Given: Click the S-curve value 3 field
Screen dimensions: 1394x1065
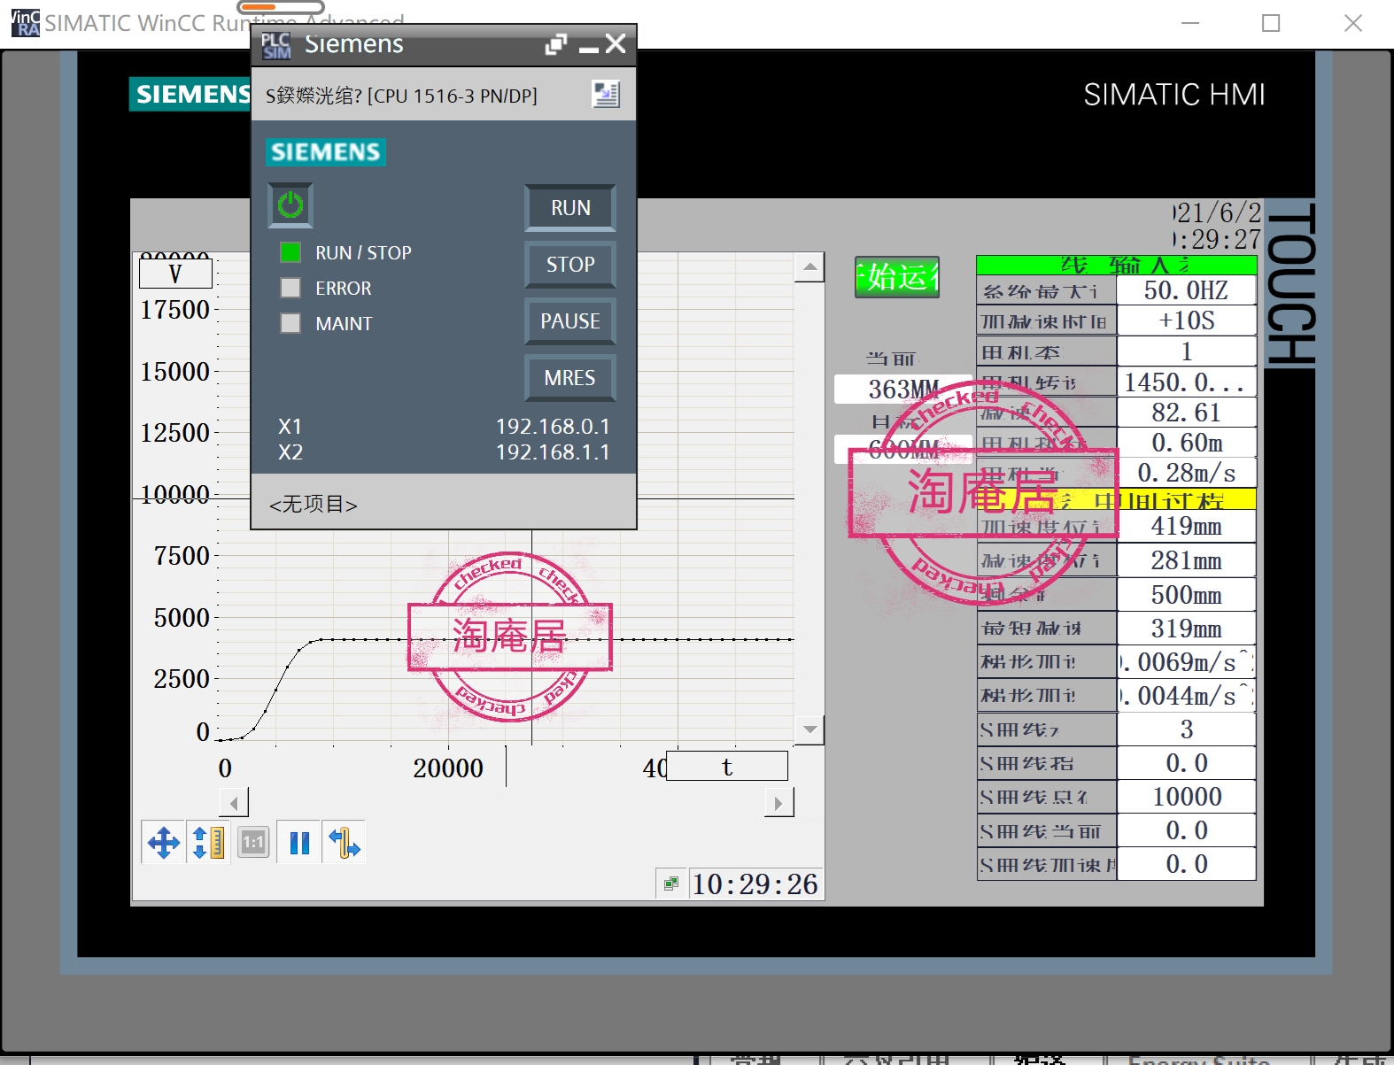Looking at the screenshot, I should 1186,729.
